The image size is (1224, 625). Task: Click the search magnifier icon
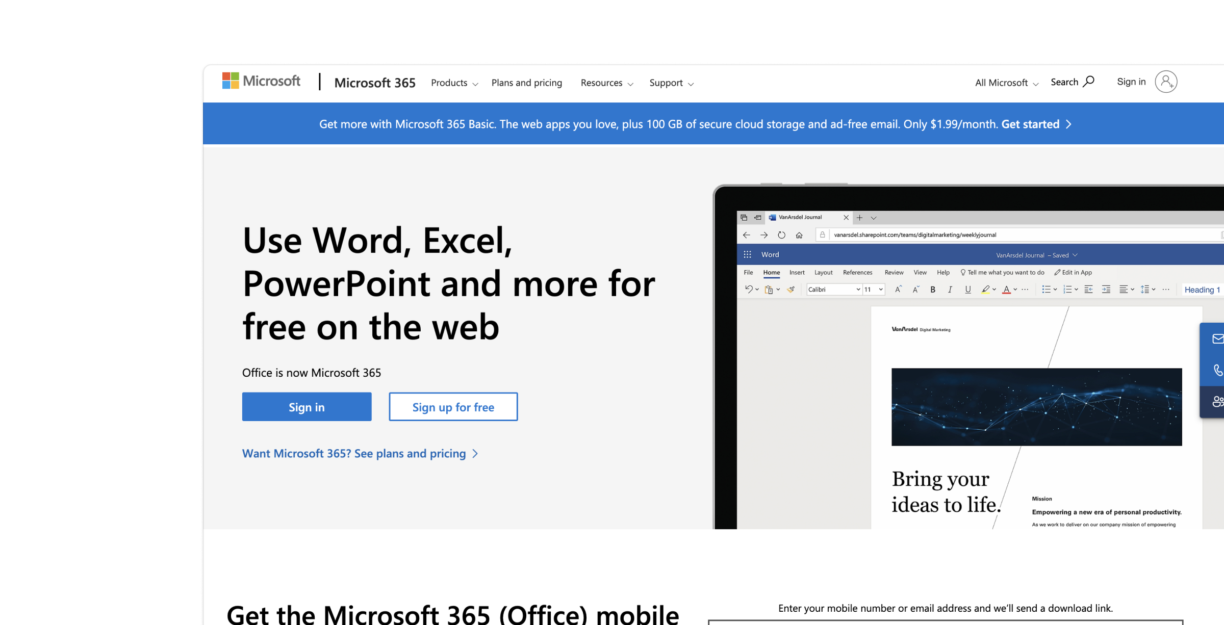[1088, 82]
